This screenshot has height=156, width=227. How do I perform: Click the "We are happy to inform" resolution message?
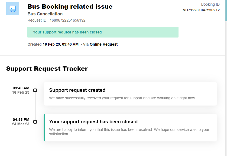click(x=129, y=131)
